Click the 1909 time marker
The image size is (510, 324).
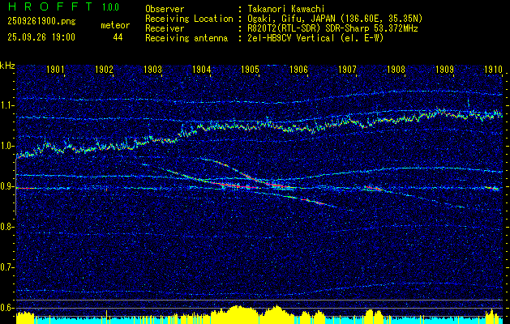[444, 69]
